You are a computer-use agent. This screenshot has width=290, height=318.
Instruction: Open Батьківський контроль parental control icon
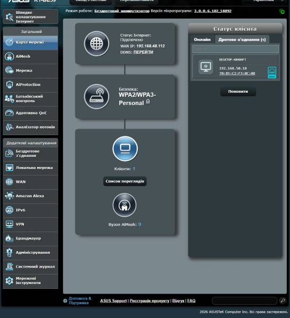(10, 99)
